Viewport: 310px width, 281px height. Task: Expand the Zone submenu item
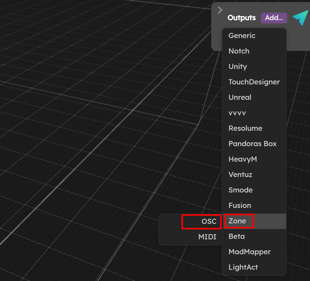point(254,221)
